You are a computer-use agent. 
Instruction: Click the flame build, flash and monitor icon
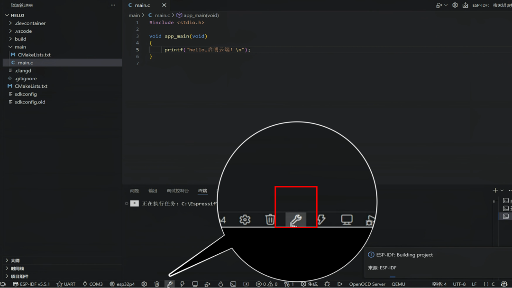point(220,284)
